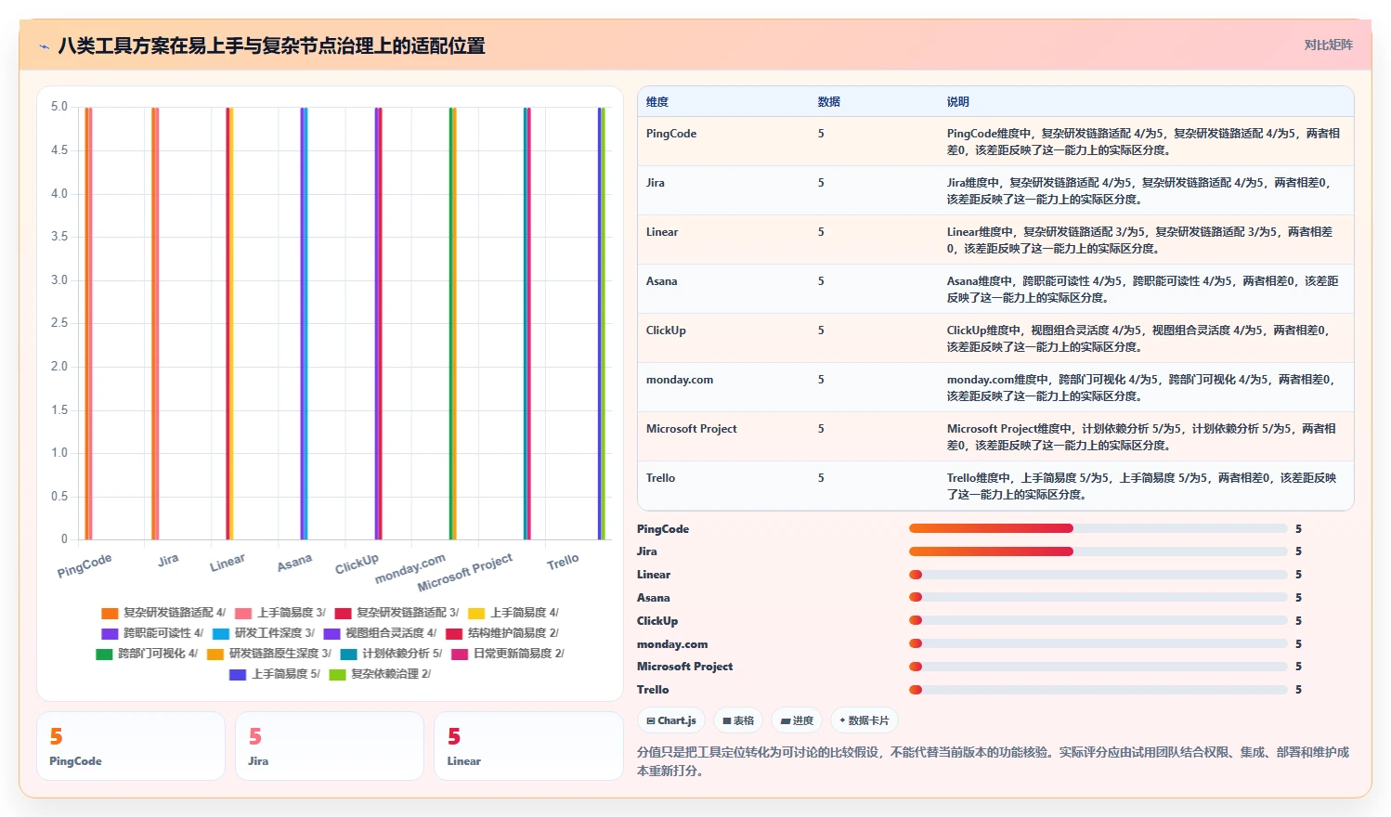Click the monday.com progress bar

tap(1098, 643)
